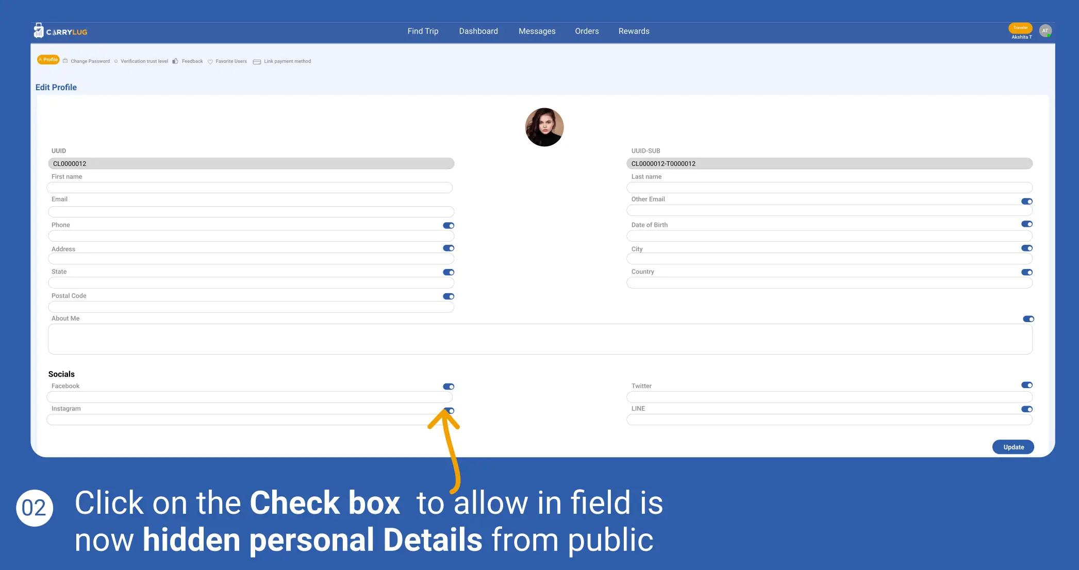Click the Akshita T username
Viewport: 1079px width, 570px height.
[x=1021, y=37]
